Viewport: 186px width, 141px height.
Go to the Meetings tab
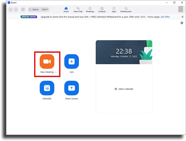point(90,10)
